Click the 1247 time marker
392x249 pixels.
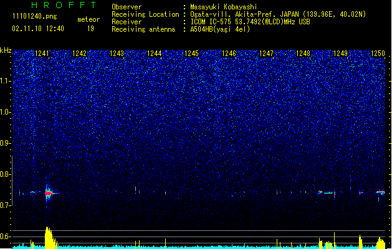coord(266,54)
